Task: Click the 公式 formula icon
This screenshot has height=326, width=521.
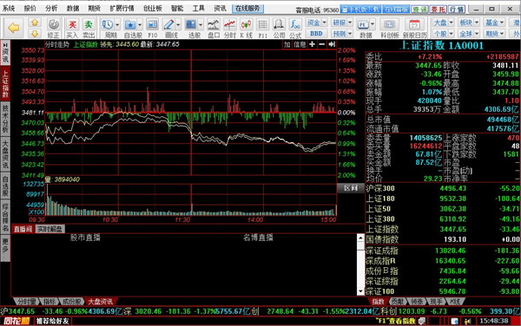Action: pyautogui.click(x=294, y=28)
